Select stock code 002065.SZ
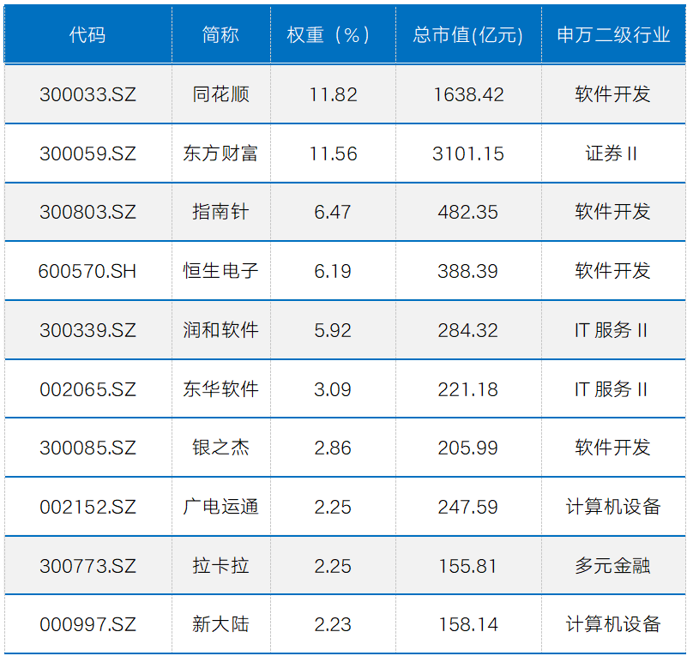The height and width of the screenshot is (656, 693). pyautogui.click(x=88, y=389)
